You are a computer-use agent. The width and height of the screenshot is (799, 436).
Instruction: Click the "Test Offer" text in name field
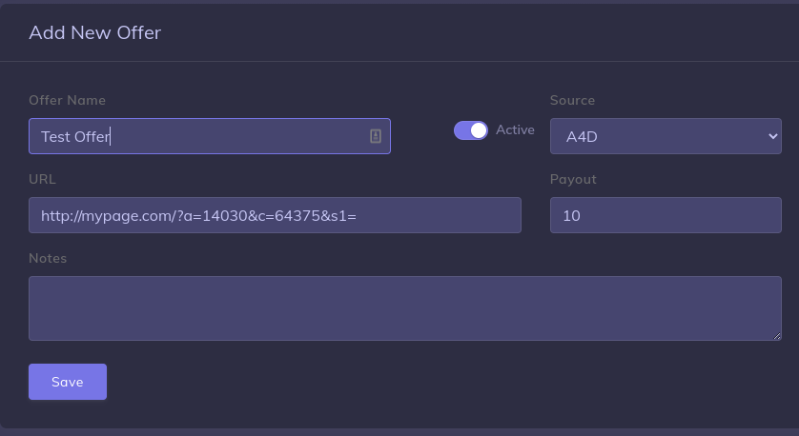75,136
